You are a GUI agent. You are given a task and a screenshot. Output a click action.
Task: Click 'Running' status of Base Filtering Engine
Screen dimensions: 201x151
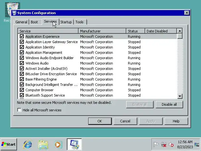click(134, 79)
